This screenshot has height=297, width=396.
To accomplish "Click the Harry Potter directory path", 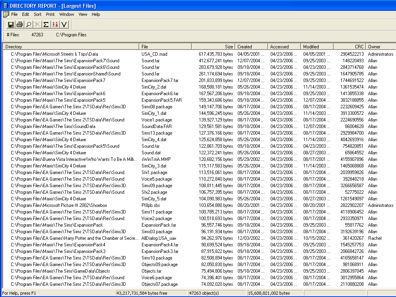I will click(75, 238).
